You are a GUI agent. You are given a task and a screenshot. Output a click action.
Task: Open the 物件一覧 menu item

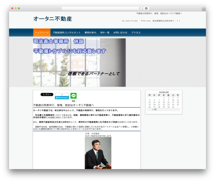click(x=105, y=33)
